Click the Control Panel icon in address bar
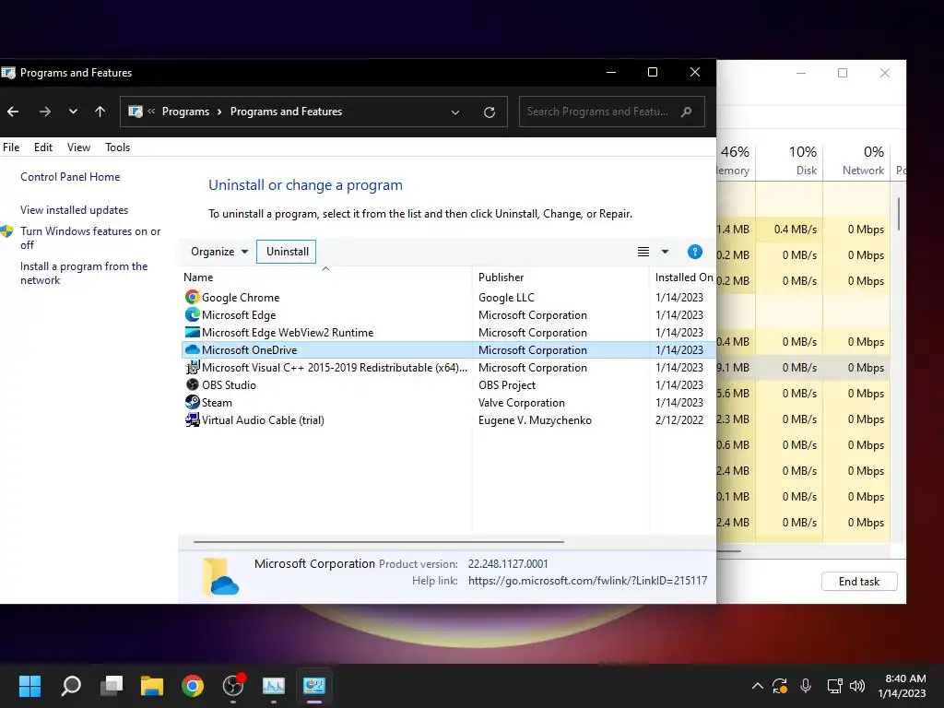The width and height of the screenshot is (944, 708). click(x=136, y=112)
